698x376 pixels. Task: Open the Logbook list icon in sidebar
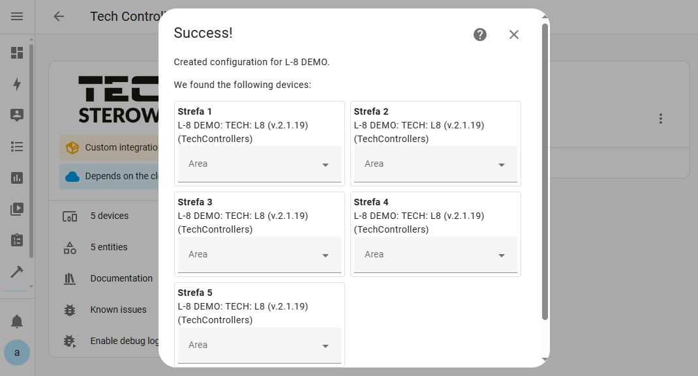point(17,147)
